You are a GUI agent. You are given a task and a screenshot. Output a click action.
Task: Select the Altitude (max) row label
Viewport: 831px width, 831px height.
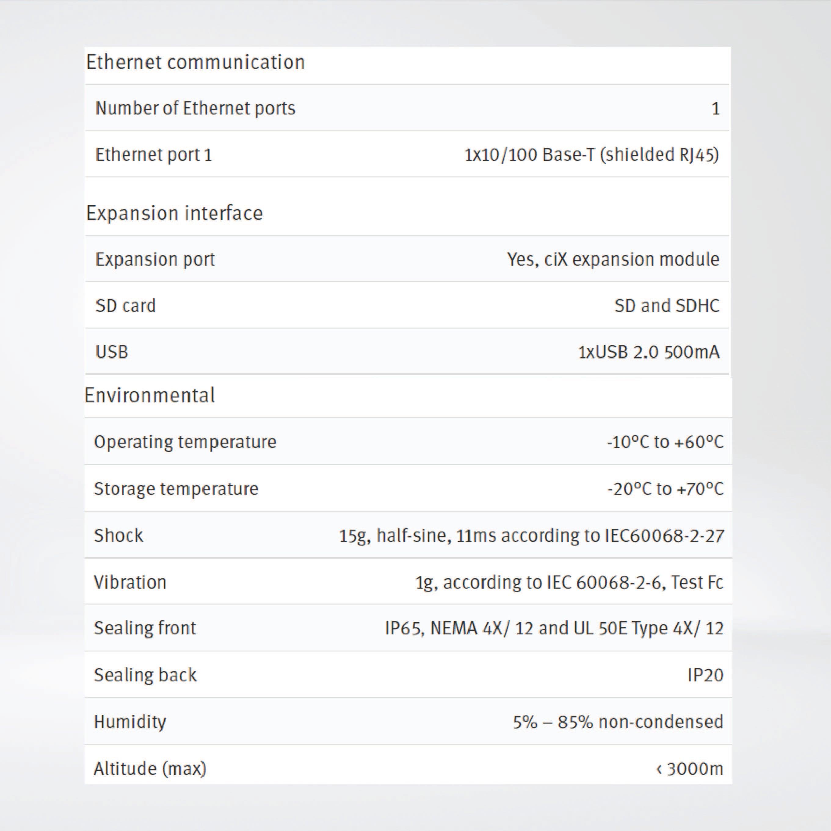(x=150, y=769)
